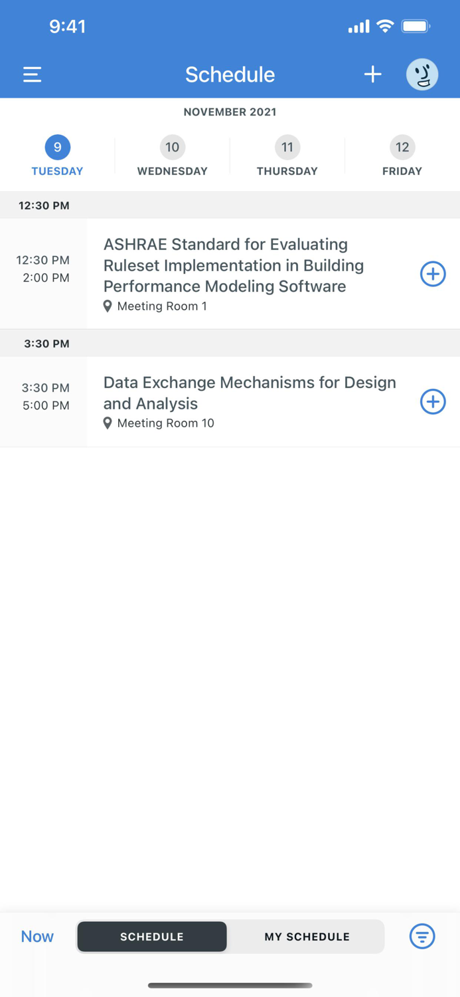The image size is (460, 997).
Task: Open the hamburger navigation menu
Action: click(x=32, y=74)
